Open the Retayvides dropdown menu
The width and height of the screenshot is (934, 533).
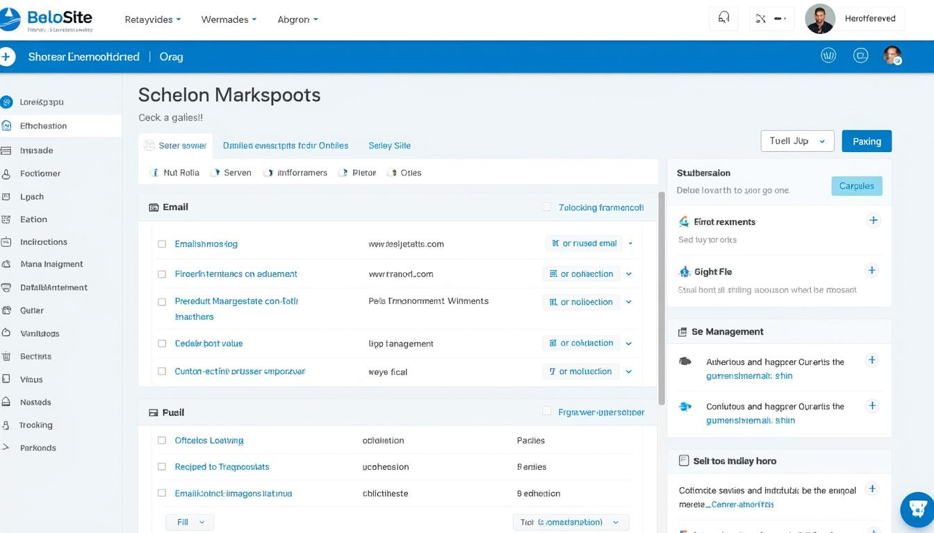(x=153, y=19)
